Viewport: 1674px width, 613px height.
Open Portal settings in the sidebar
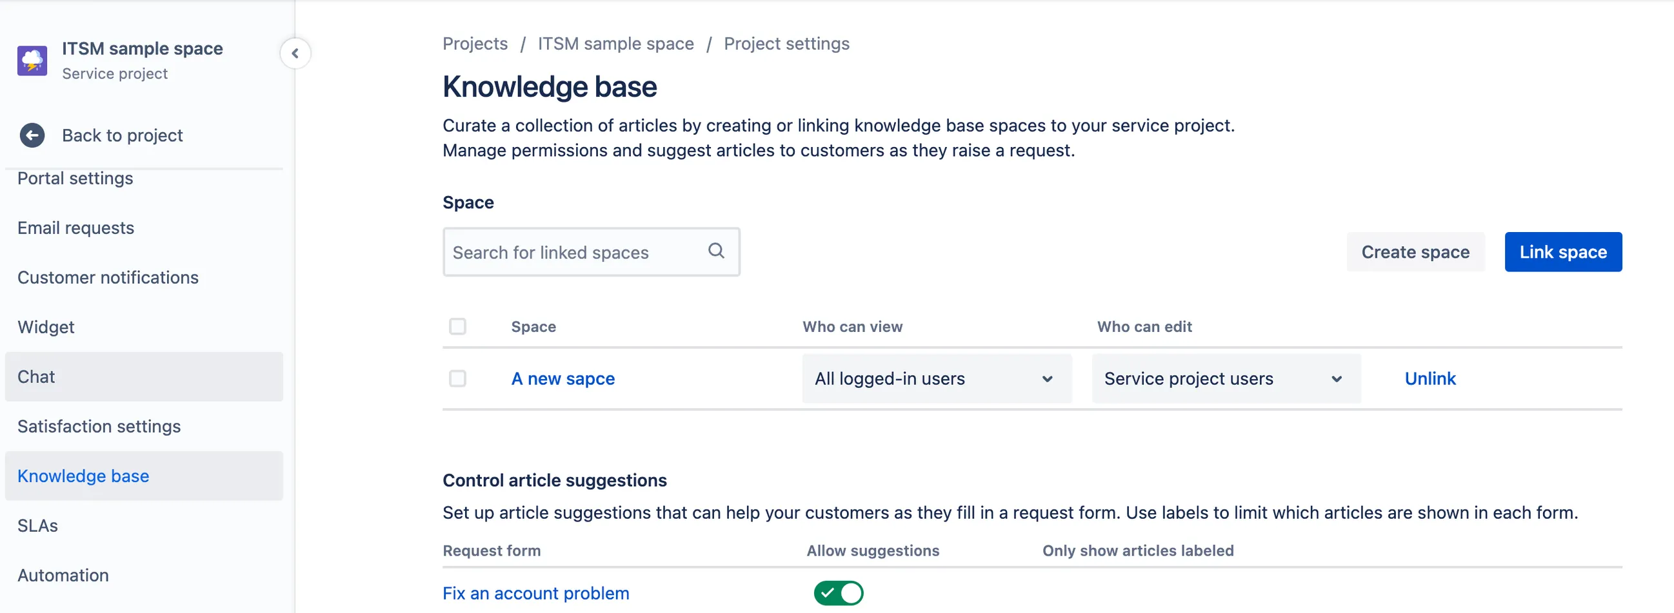tap(75, 178)
